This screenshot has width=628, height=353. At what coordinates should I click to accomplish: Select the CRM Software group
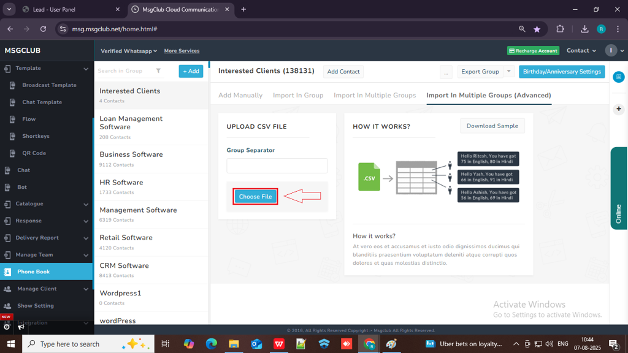point(151,270)
